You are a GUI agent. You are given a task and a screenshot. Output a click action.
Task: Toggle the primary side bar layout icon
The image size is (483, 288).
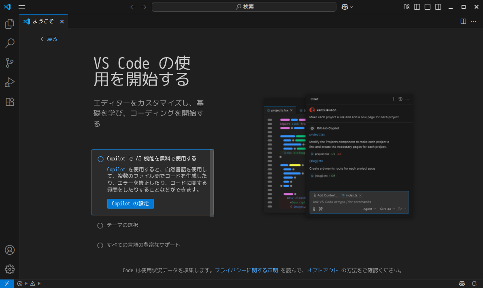tap(417, 7)
